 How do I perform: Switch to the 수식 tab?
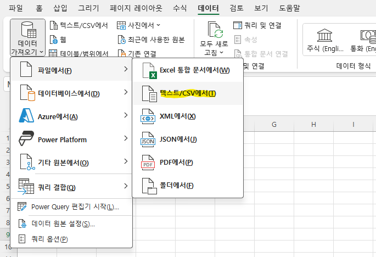pyautogui.click(x=179, y=8)
